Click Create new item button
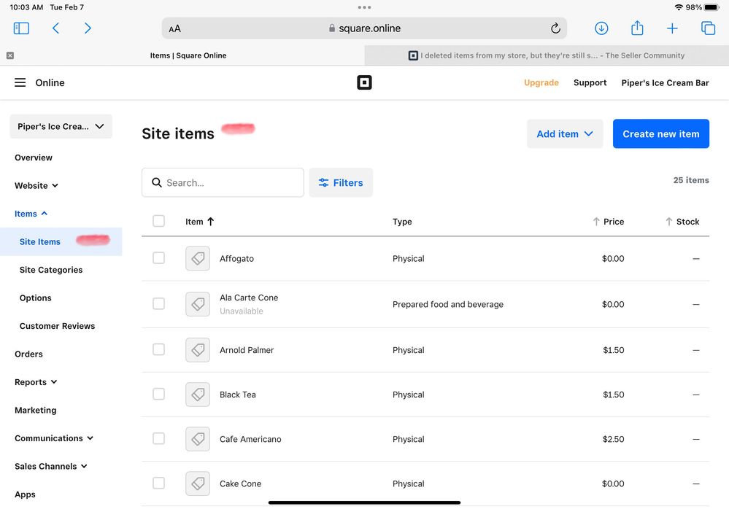Screen dimensions: 729x509 (660, 134)
